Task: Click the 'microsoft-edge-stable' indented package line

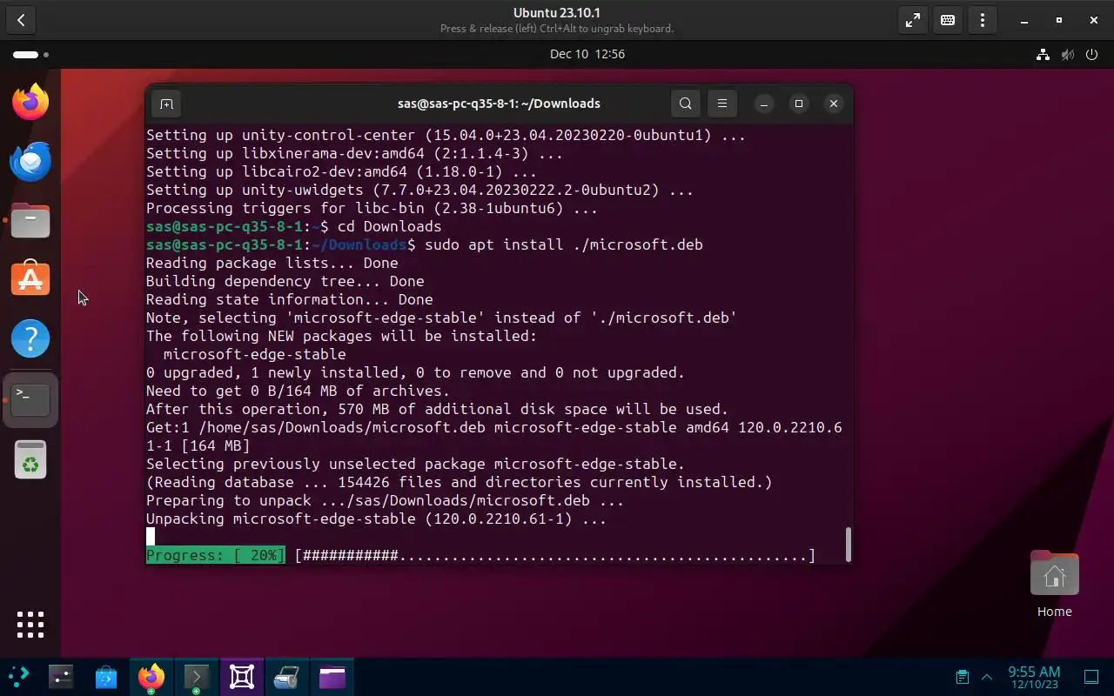Action: click(255, 354)
